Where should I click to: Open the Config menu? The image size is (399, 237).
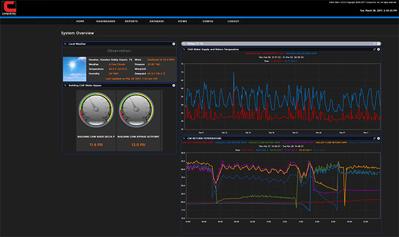pos(208,21)
